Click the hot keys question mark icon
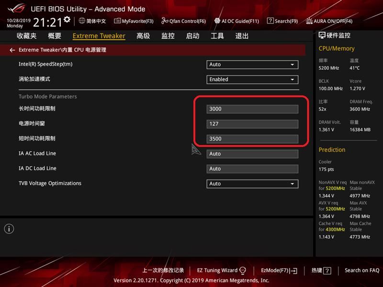The height and width of the screenshot is (287, 383). pos(327,271)
